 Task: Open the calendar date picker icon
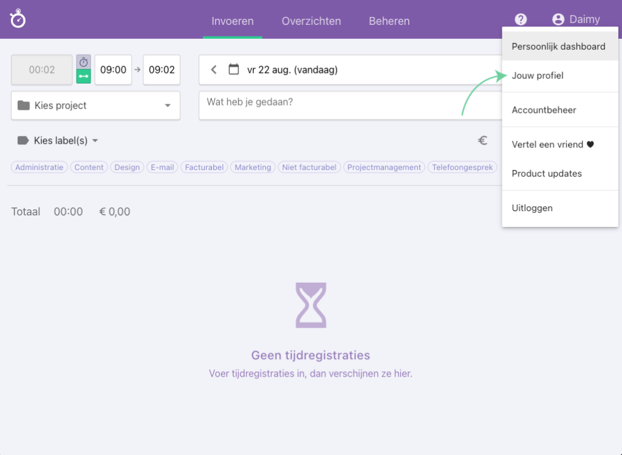click(233, 70)
